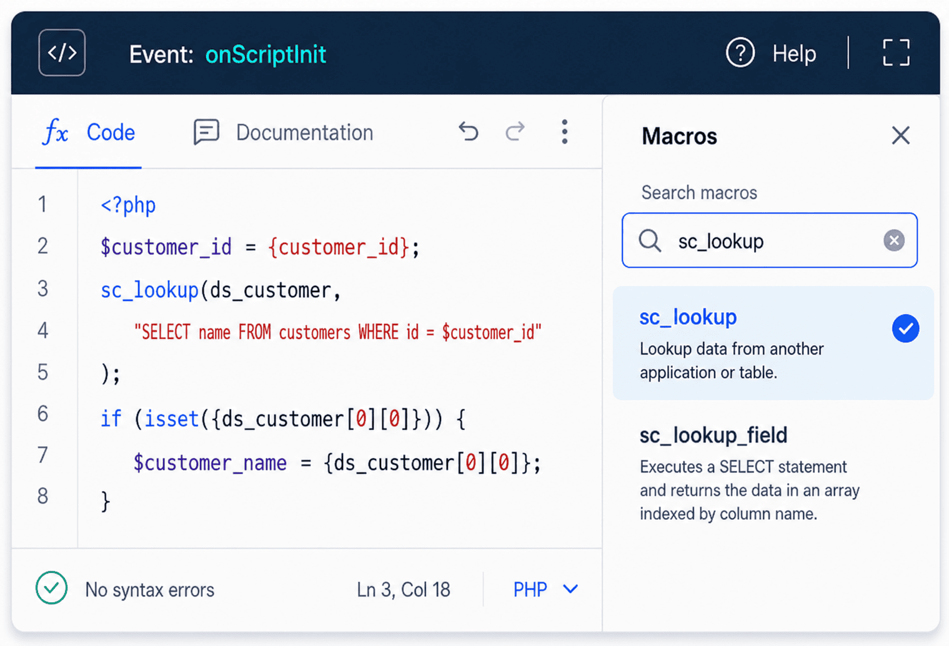Image resolution: width=949 pixels, height=646 pixels.
Task: Click line number 4 in gutter
Action: [x=42, y=330]
